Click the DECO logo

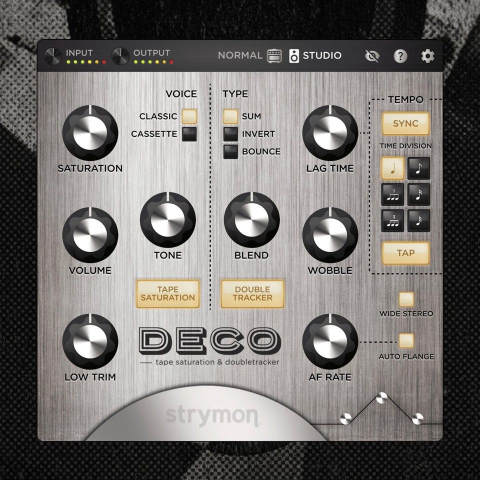210,340
